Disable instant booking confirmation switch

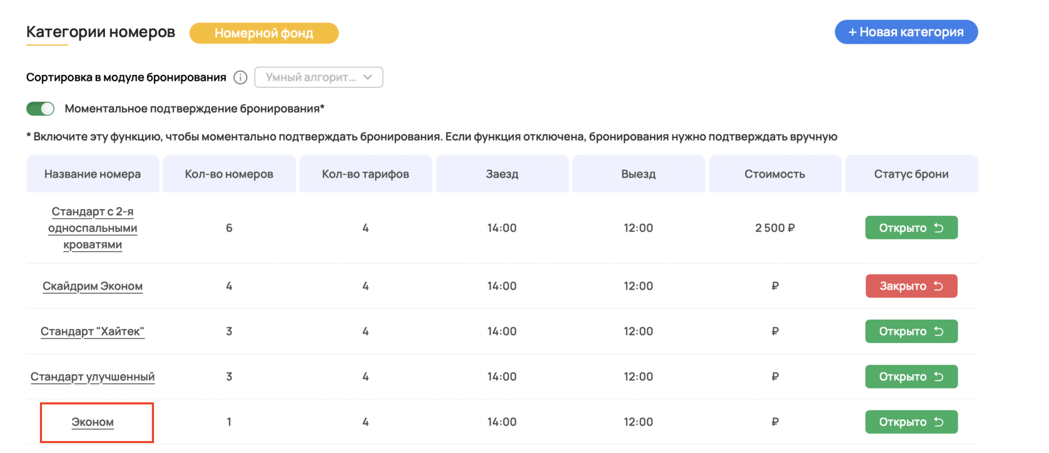tap(40, 109)
